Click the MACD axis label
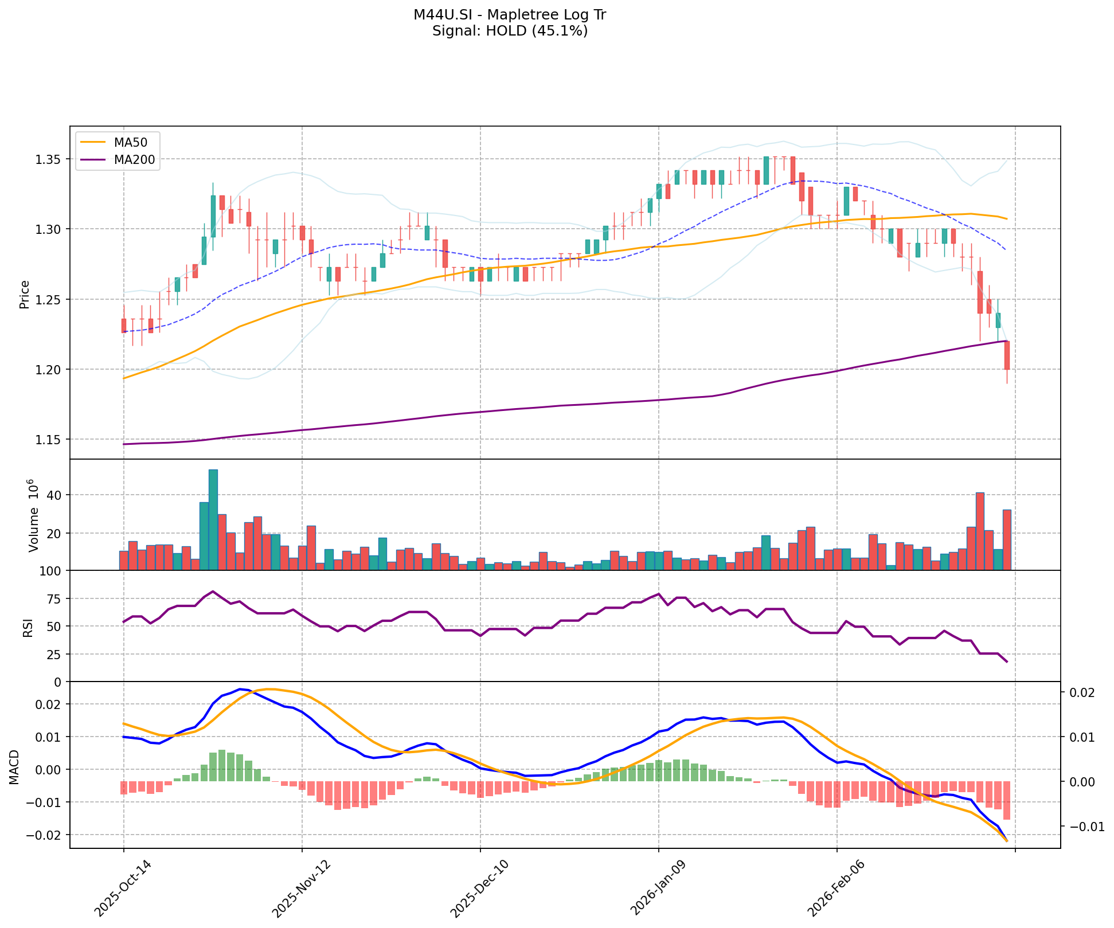Image resolution: width=1114 pixels, height=928 pixels. click(14, 767)
